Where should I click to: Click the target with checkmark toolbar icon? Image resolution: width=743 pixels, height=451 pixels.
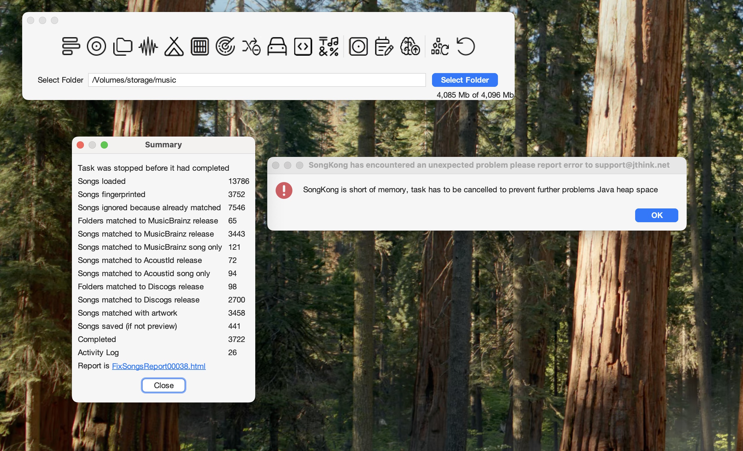[225, 46]
